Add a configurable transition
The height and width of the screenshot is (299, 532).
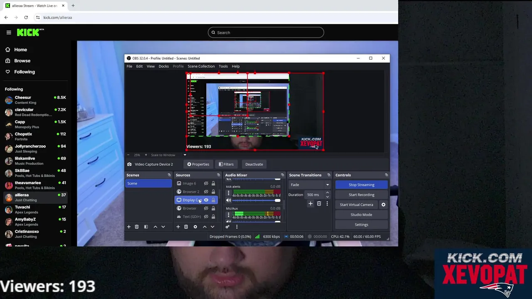(310, 203)
